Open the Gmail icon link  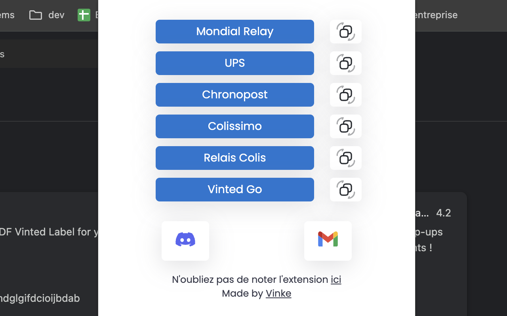328,241
